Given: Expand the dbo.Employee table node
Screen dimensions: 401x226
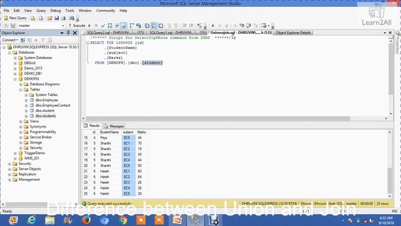Looking at the screenshot, I should pyautogui.click(x=26, y=100).
